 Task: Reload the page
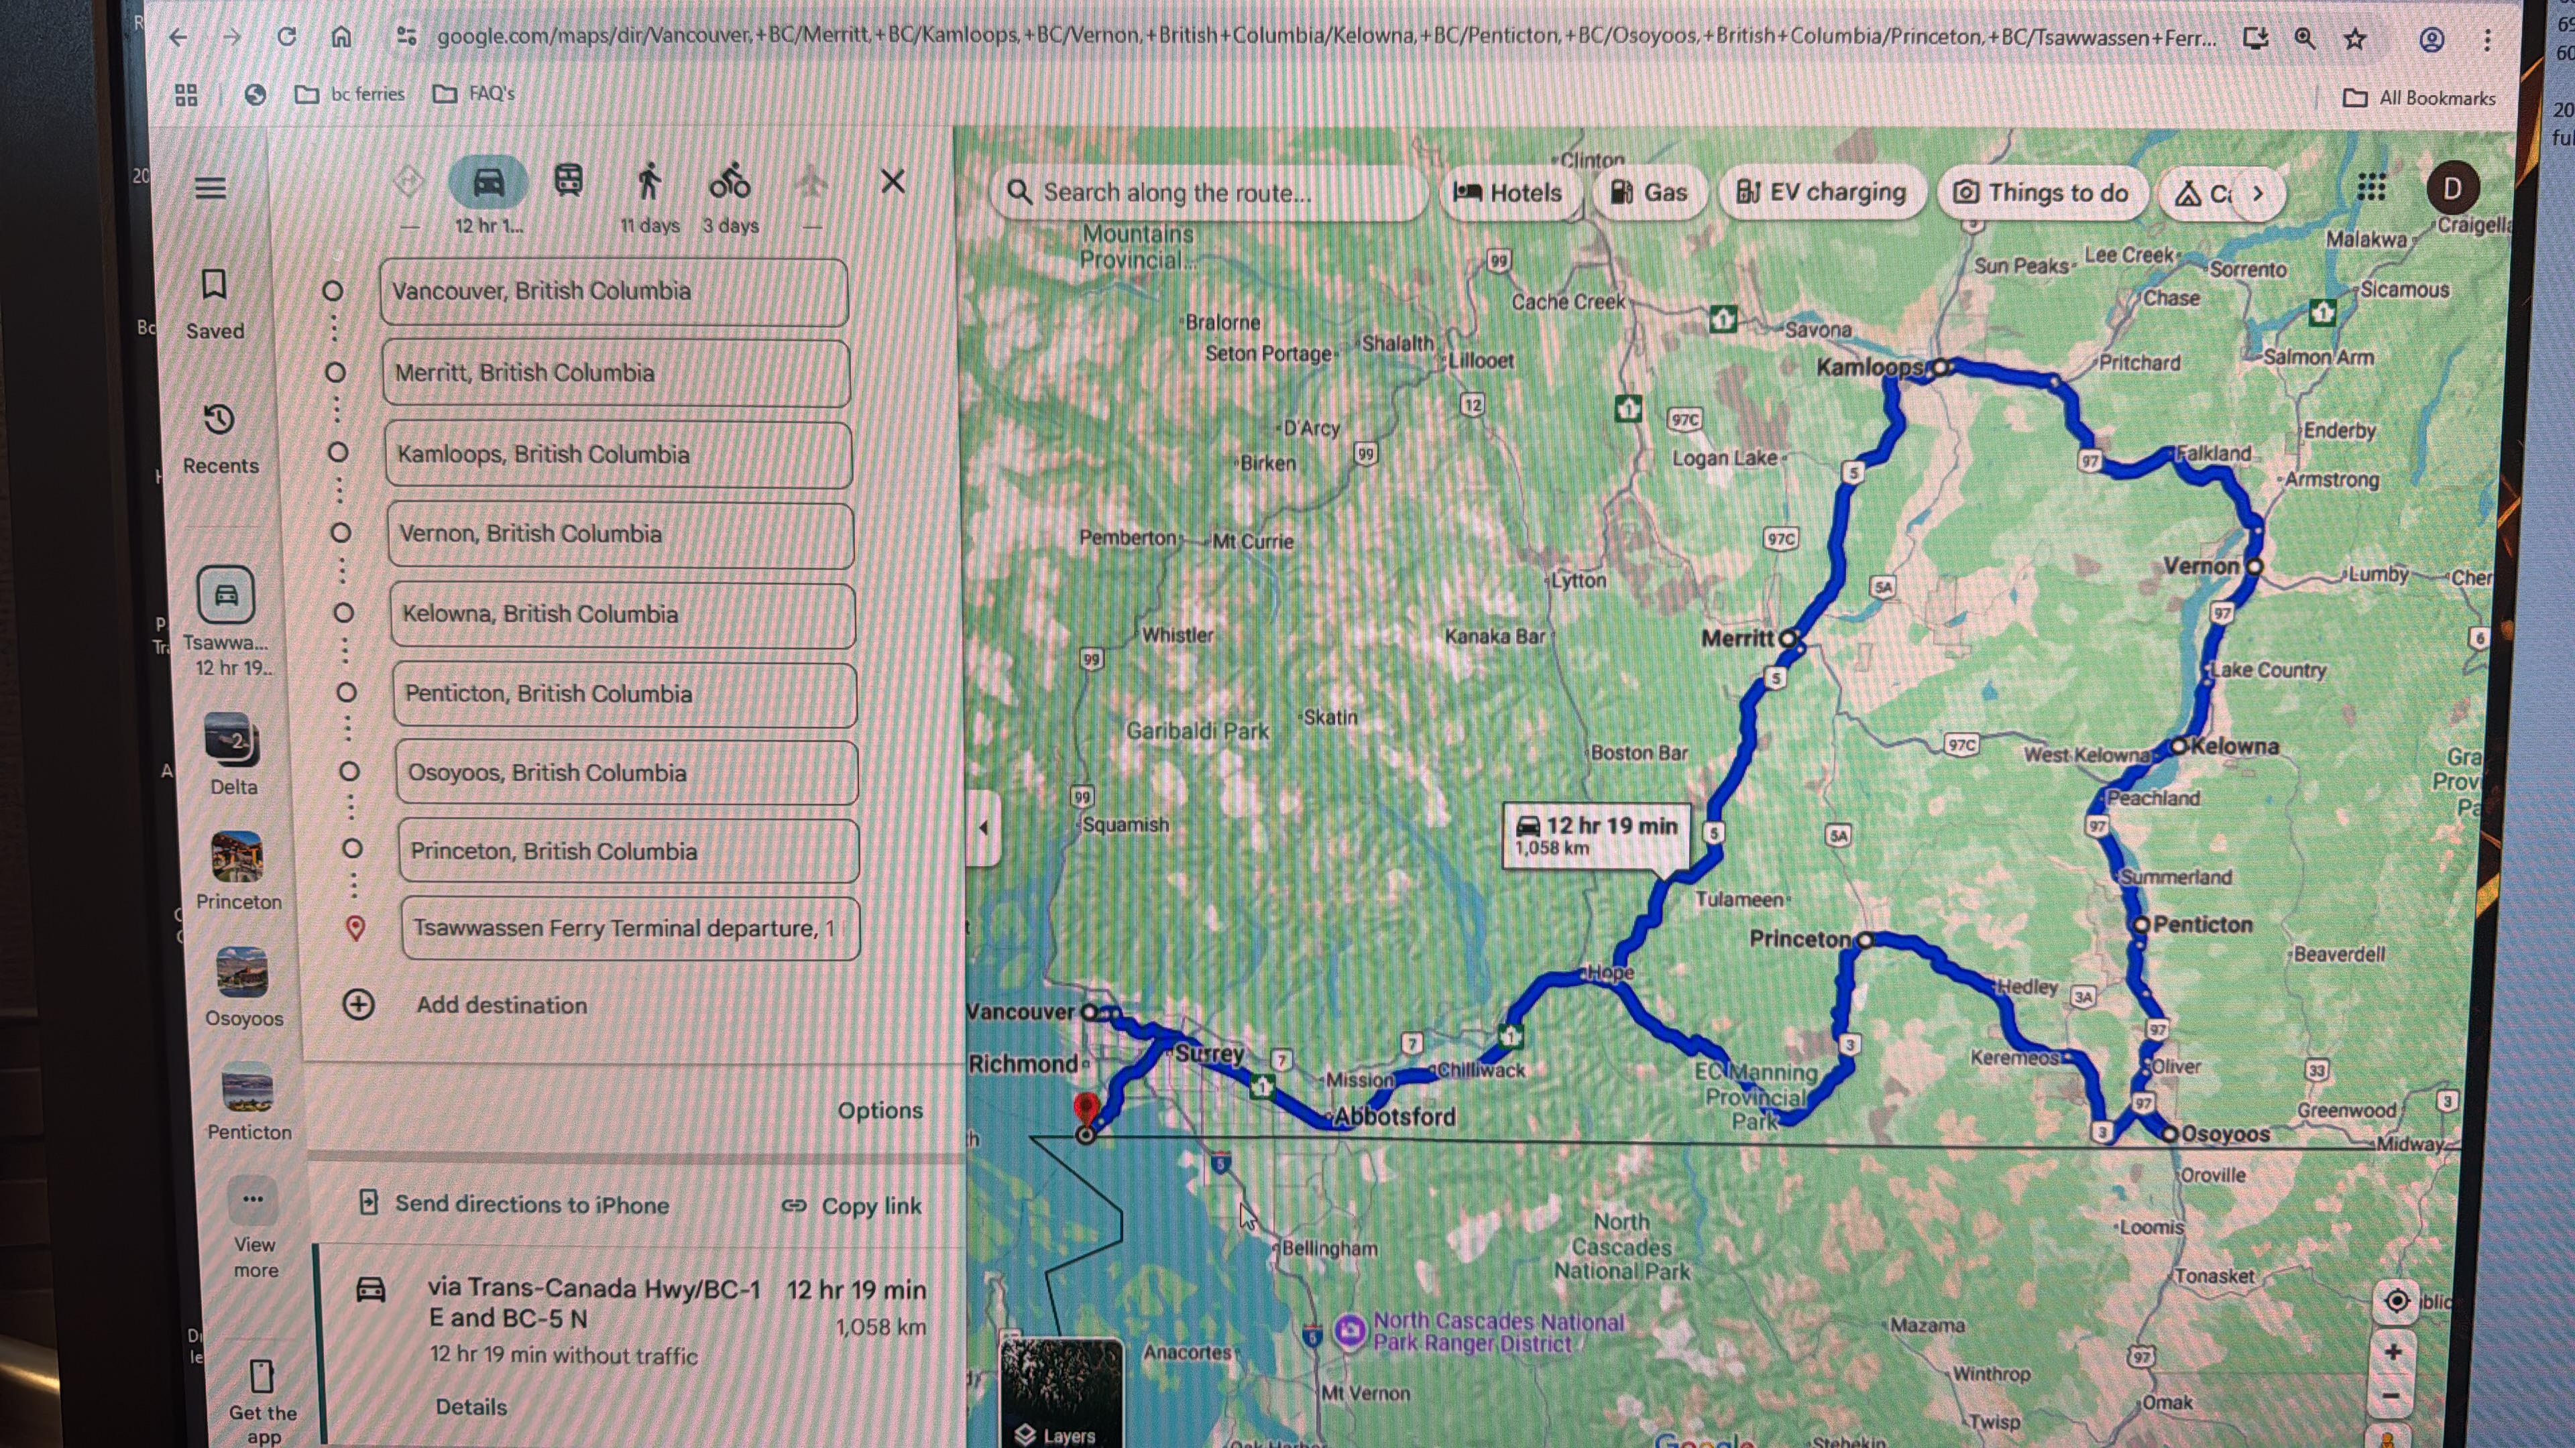287,37
